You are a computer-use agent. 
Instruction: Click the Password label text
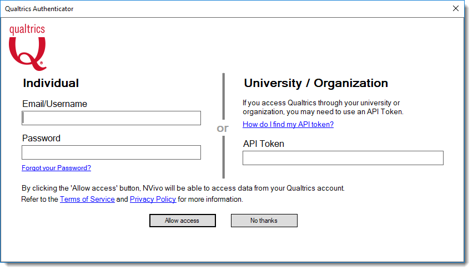41,138
